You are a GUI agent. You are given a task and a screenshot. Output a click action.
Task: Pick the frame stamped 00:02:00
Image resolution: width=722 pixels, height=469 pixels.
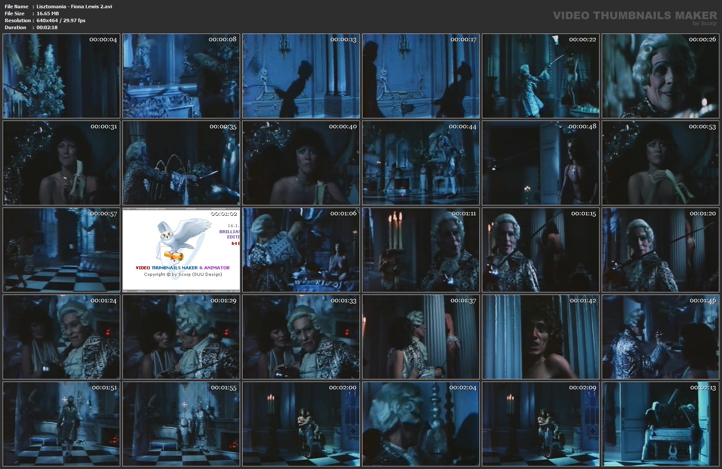[x=301, y=424]
